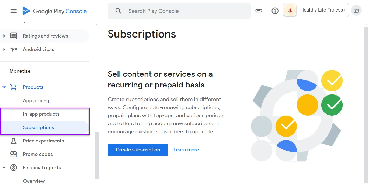Click the Financial reports dollar icon

[x=13, y=167]
